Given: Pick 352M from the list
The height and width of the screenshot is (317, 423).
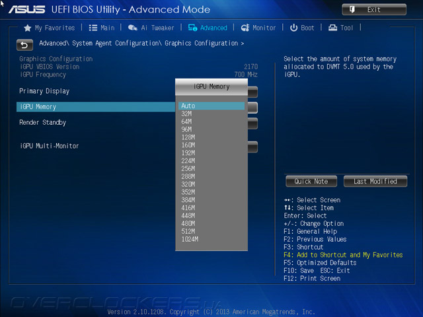Looking at the screenshot, I should pos(188,192).
